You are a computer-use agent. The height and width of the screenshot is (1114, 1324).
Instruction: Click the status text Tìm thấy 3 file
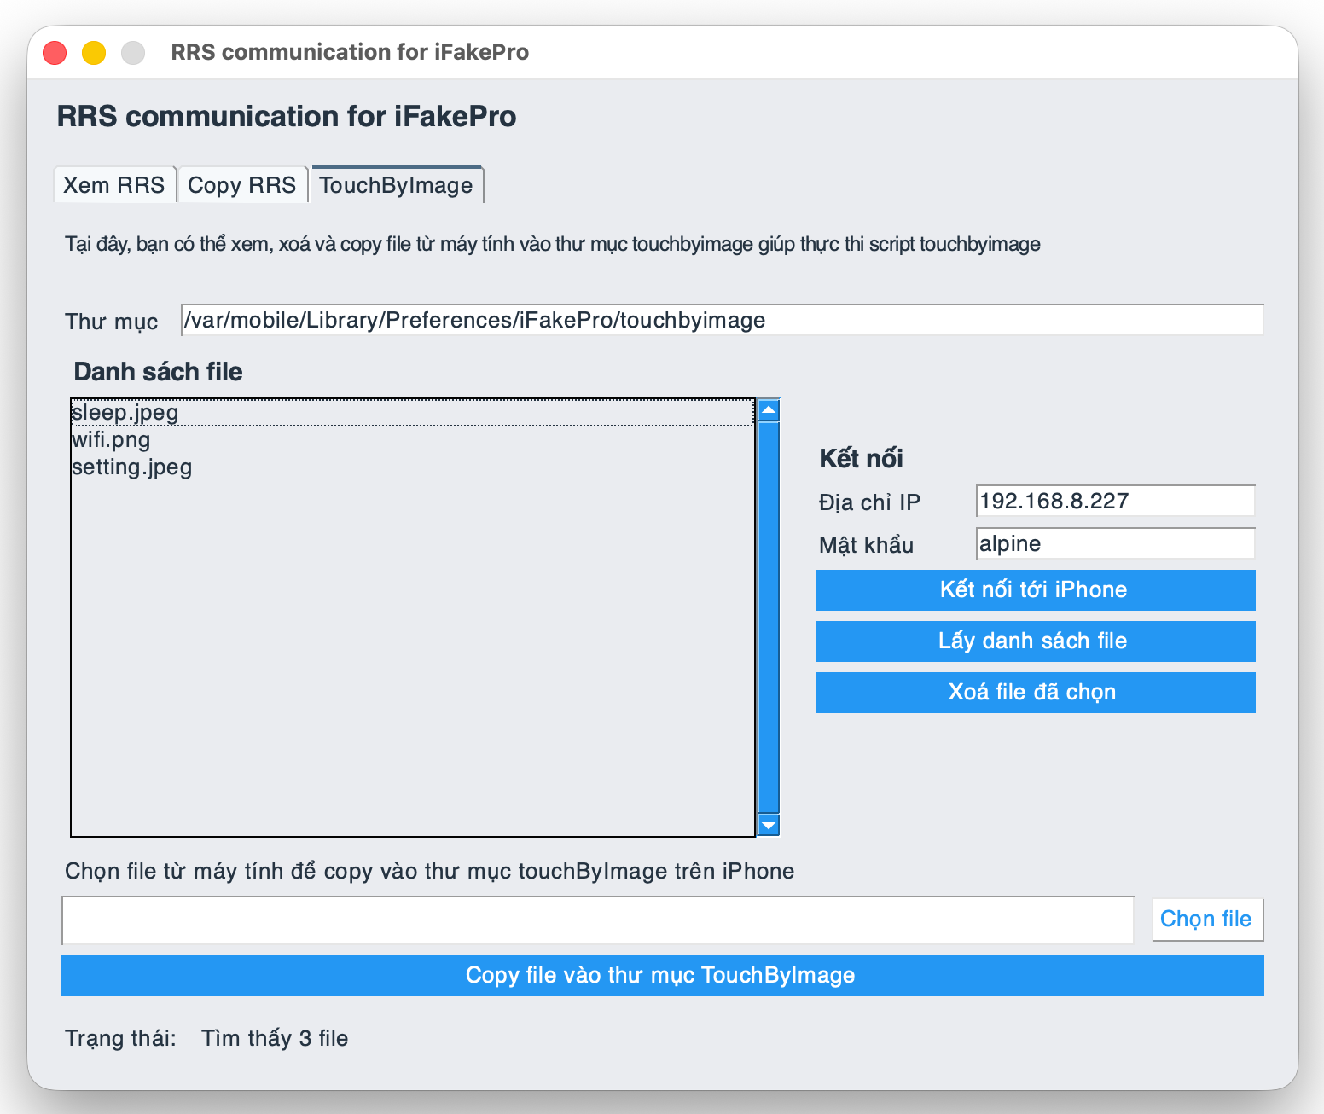click(275, 1039)
